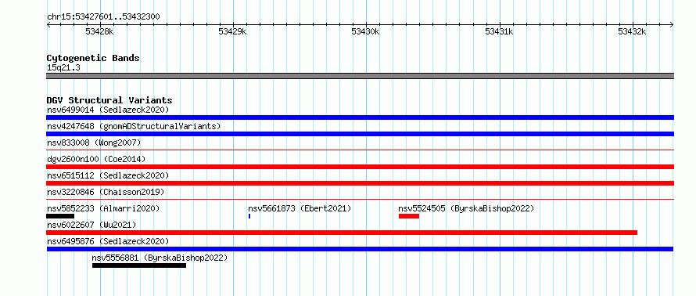Screen dimensions: 696x296
Task: Open variant label nsv6022607 (Wu2021)
Action: coord(91,225)
